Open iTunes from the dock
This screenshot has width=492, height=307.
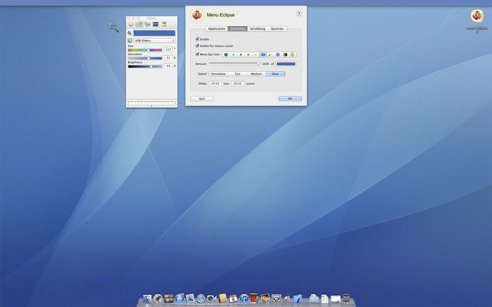coord(244,298)
